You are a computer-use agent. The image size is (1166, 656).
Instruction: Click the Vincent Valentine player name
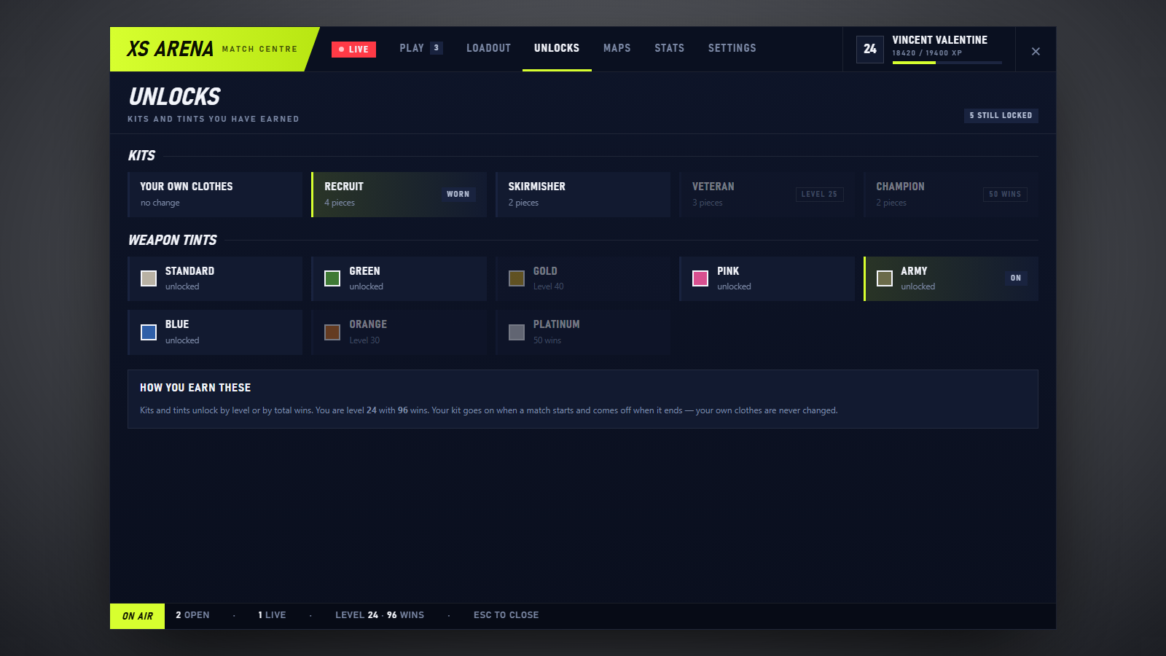point(940,40)
